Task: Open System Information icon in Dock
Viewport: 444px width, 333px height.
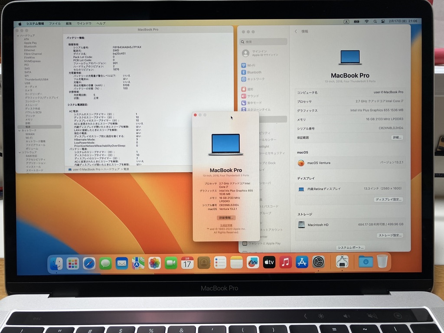Action: click(x=342, y=261)
